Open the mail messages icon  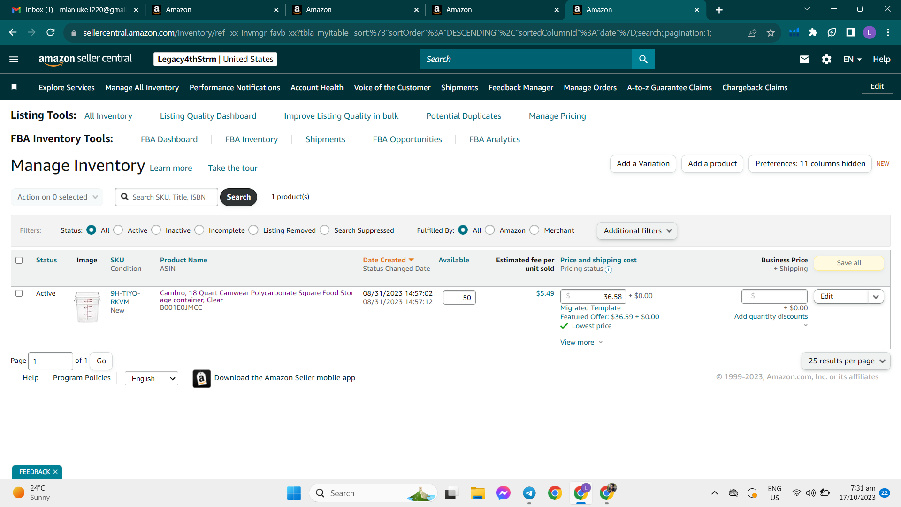pos(804,59)
